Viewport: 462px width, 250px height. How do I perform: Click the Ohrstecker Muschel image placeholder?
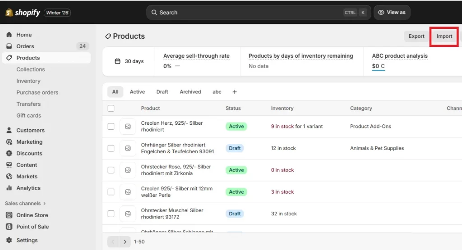(x=128, y=214)
